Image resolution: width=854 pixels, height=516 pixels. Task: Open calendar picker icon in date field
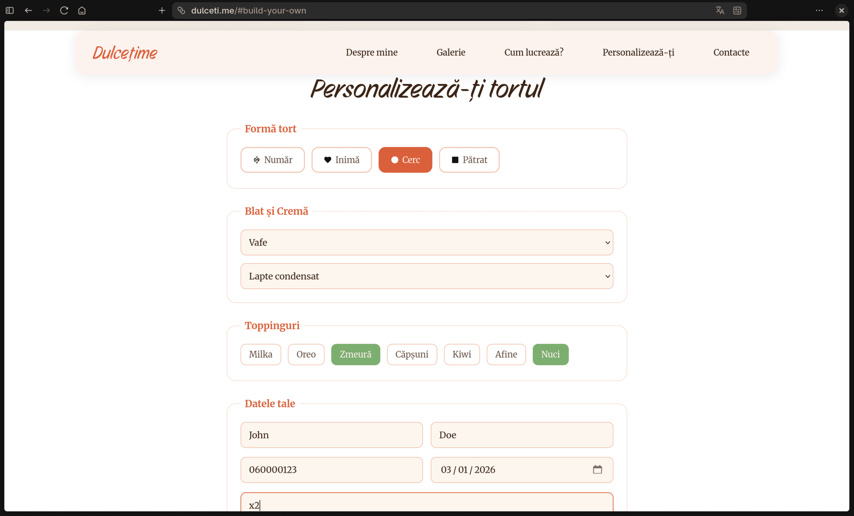pos(597,470)
